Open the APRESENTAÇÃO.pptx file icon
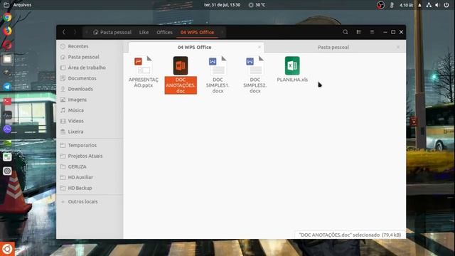This screenshot has width=455, height=256. coord(144,66)
